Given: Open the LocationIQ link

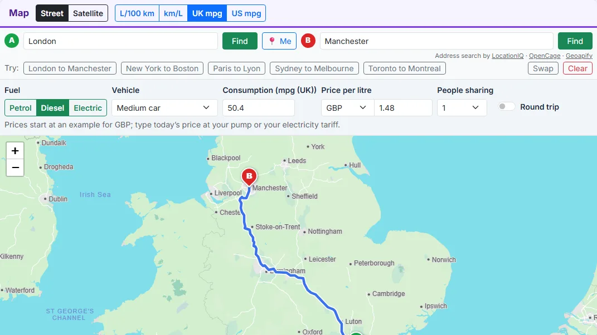Looking at the screenshot, I should pyautogui.click(x=507, y=56).
